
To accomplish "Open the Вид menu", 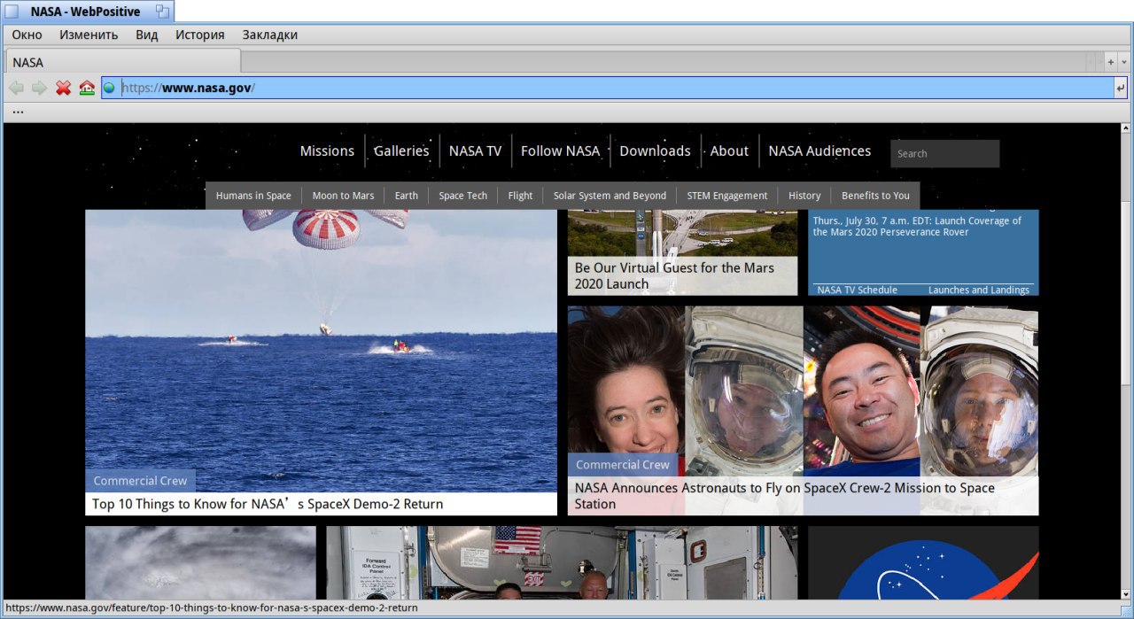I will pyautogui.click(x=147, y=35).
